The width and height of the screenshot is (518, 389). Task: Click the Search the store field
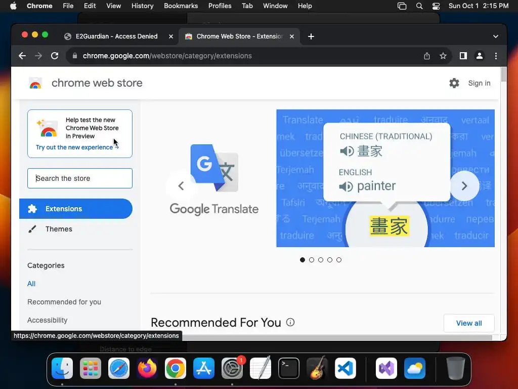click(x=80, y=178)
